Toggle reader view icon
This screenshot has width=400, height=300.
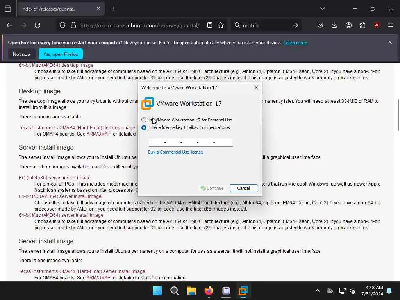pos(210,25)
